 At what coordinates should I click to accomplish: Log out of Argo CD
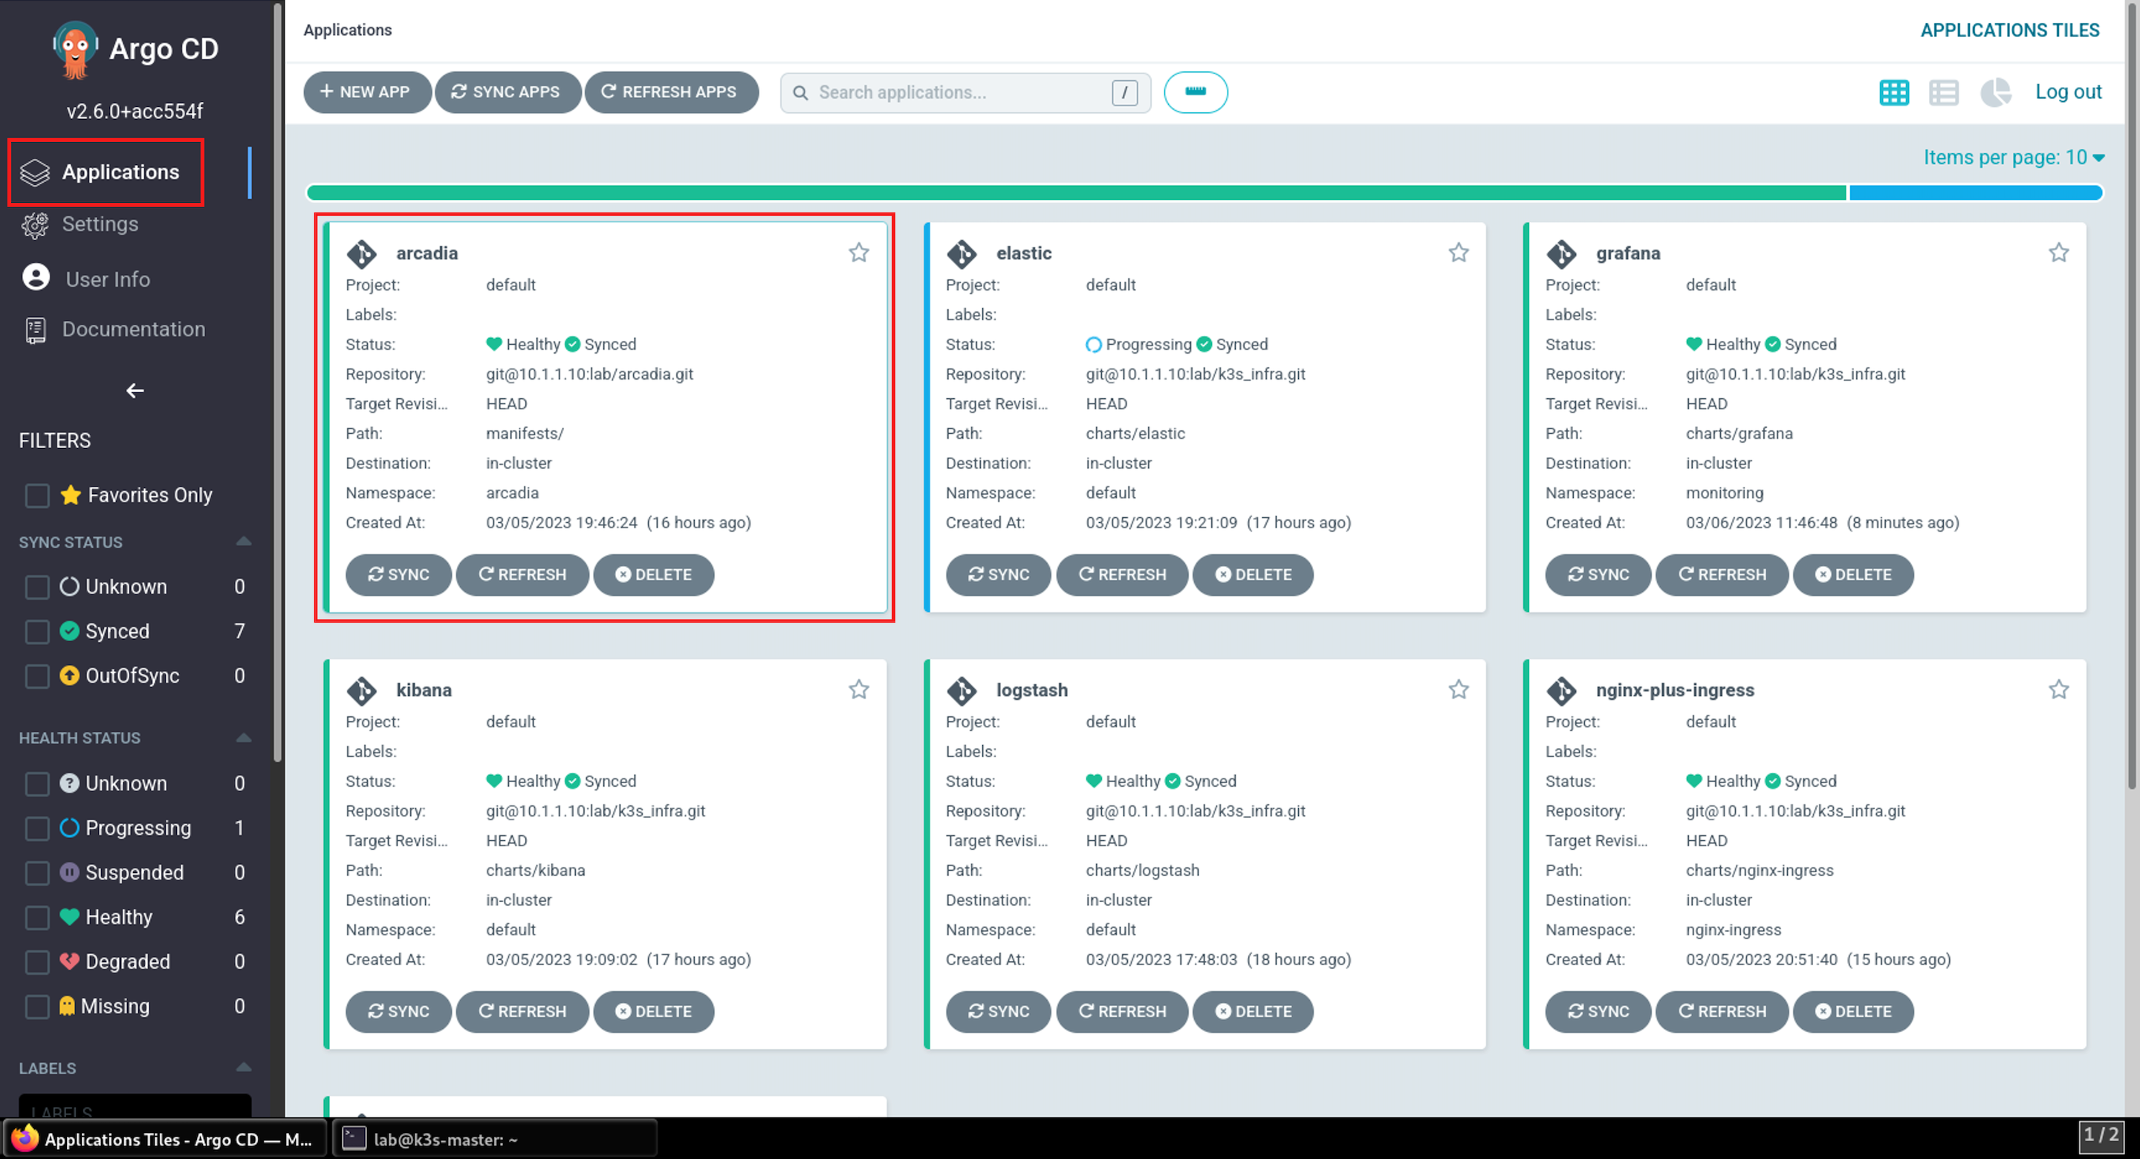point(2068,91)
